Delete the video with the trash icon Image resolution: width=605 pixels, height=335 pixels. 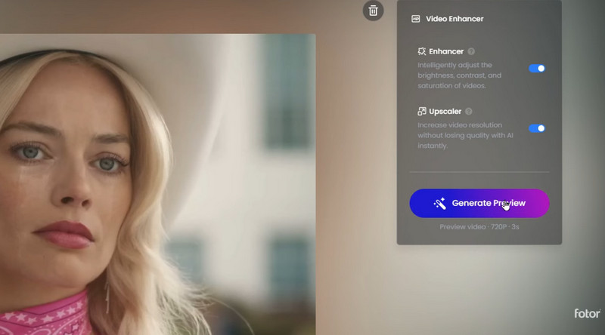pyautogui.click(x=373, y=11)
